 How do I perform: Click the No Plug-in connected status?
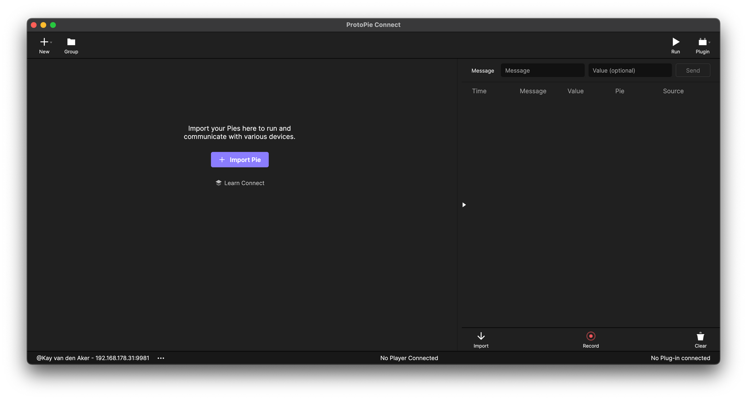click(680, 358)
